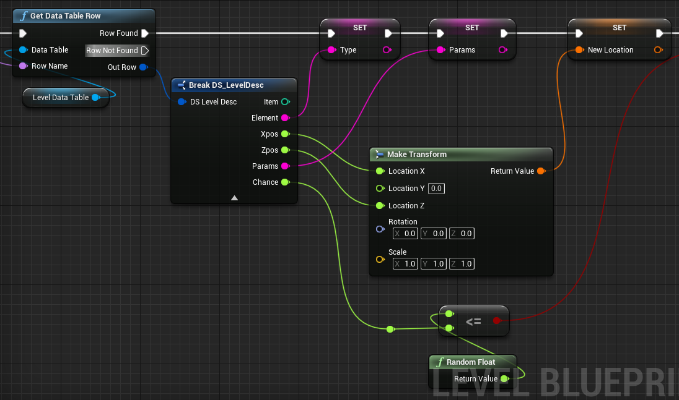
Task: Click the bottom input pin of <= node
Action: (450, 328)
